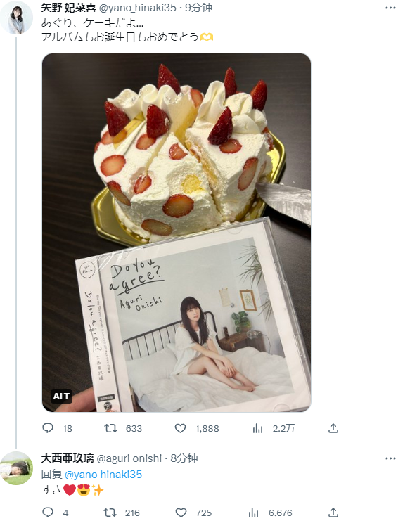Open more options for Yano Hinaki's tweet
Image resolution: width=417 pixels, height=528 pixels.
[390, 8]
